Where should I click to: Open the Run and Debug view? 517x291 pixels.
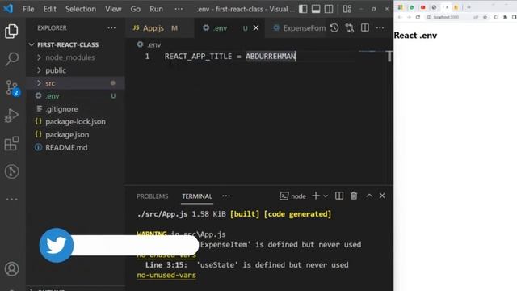pyautogui.click(x=11, y=116)
